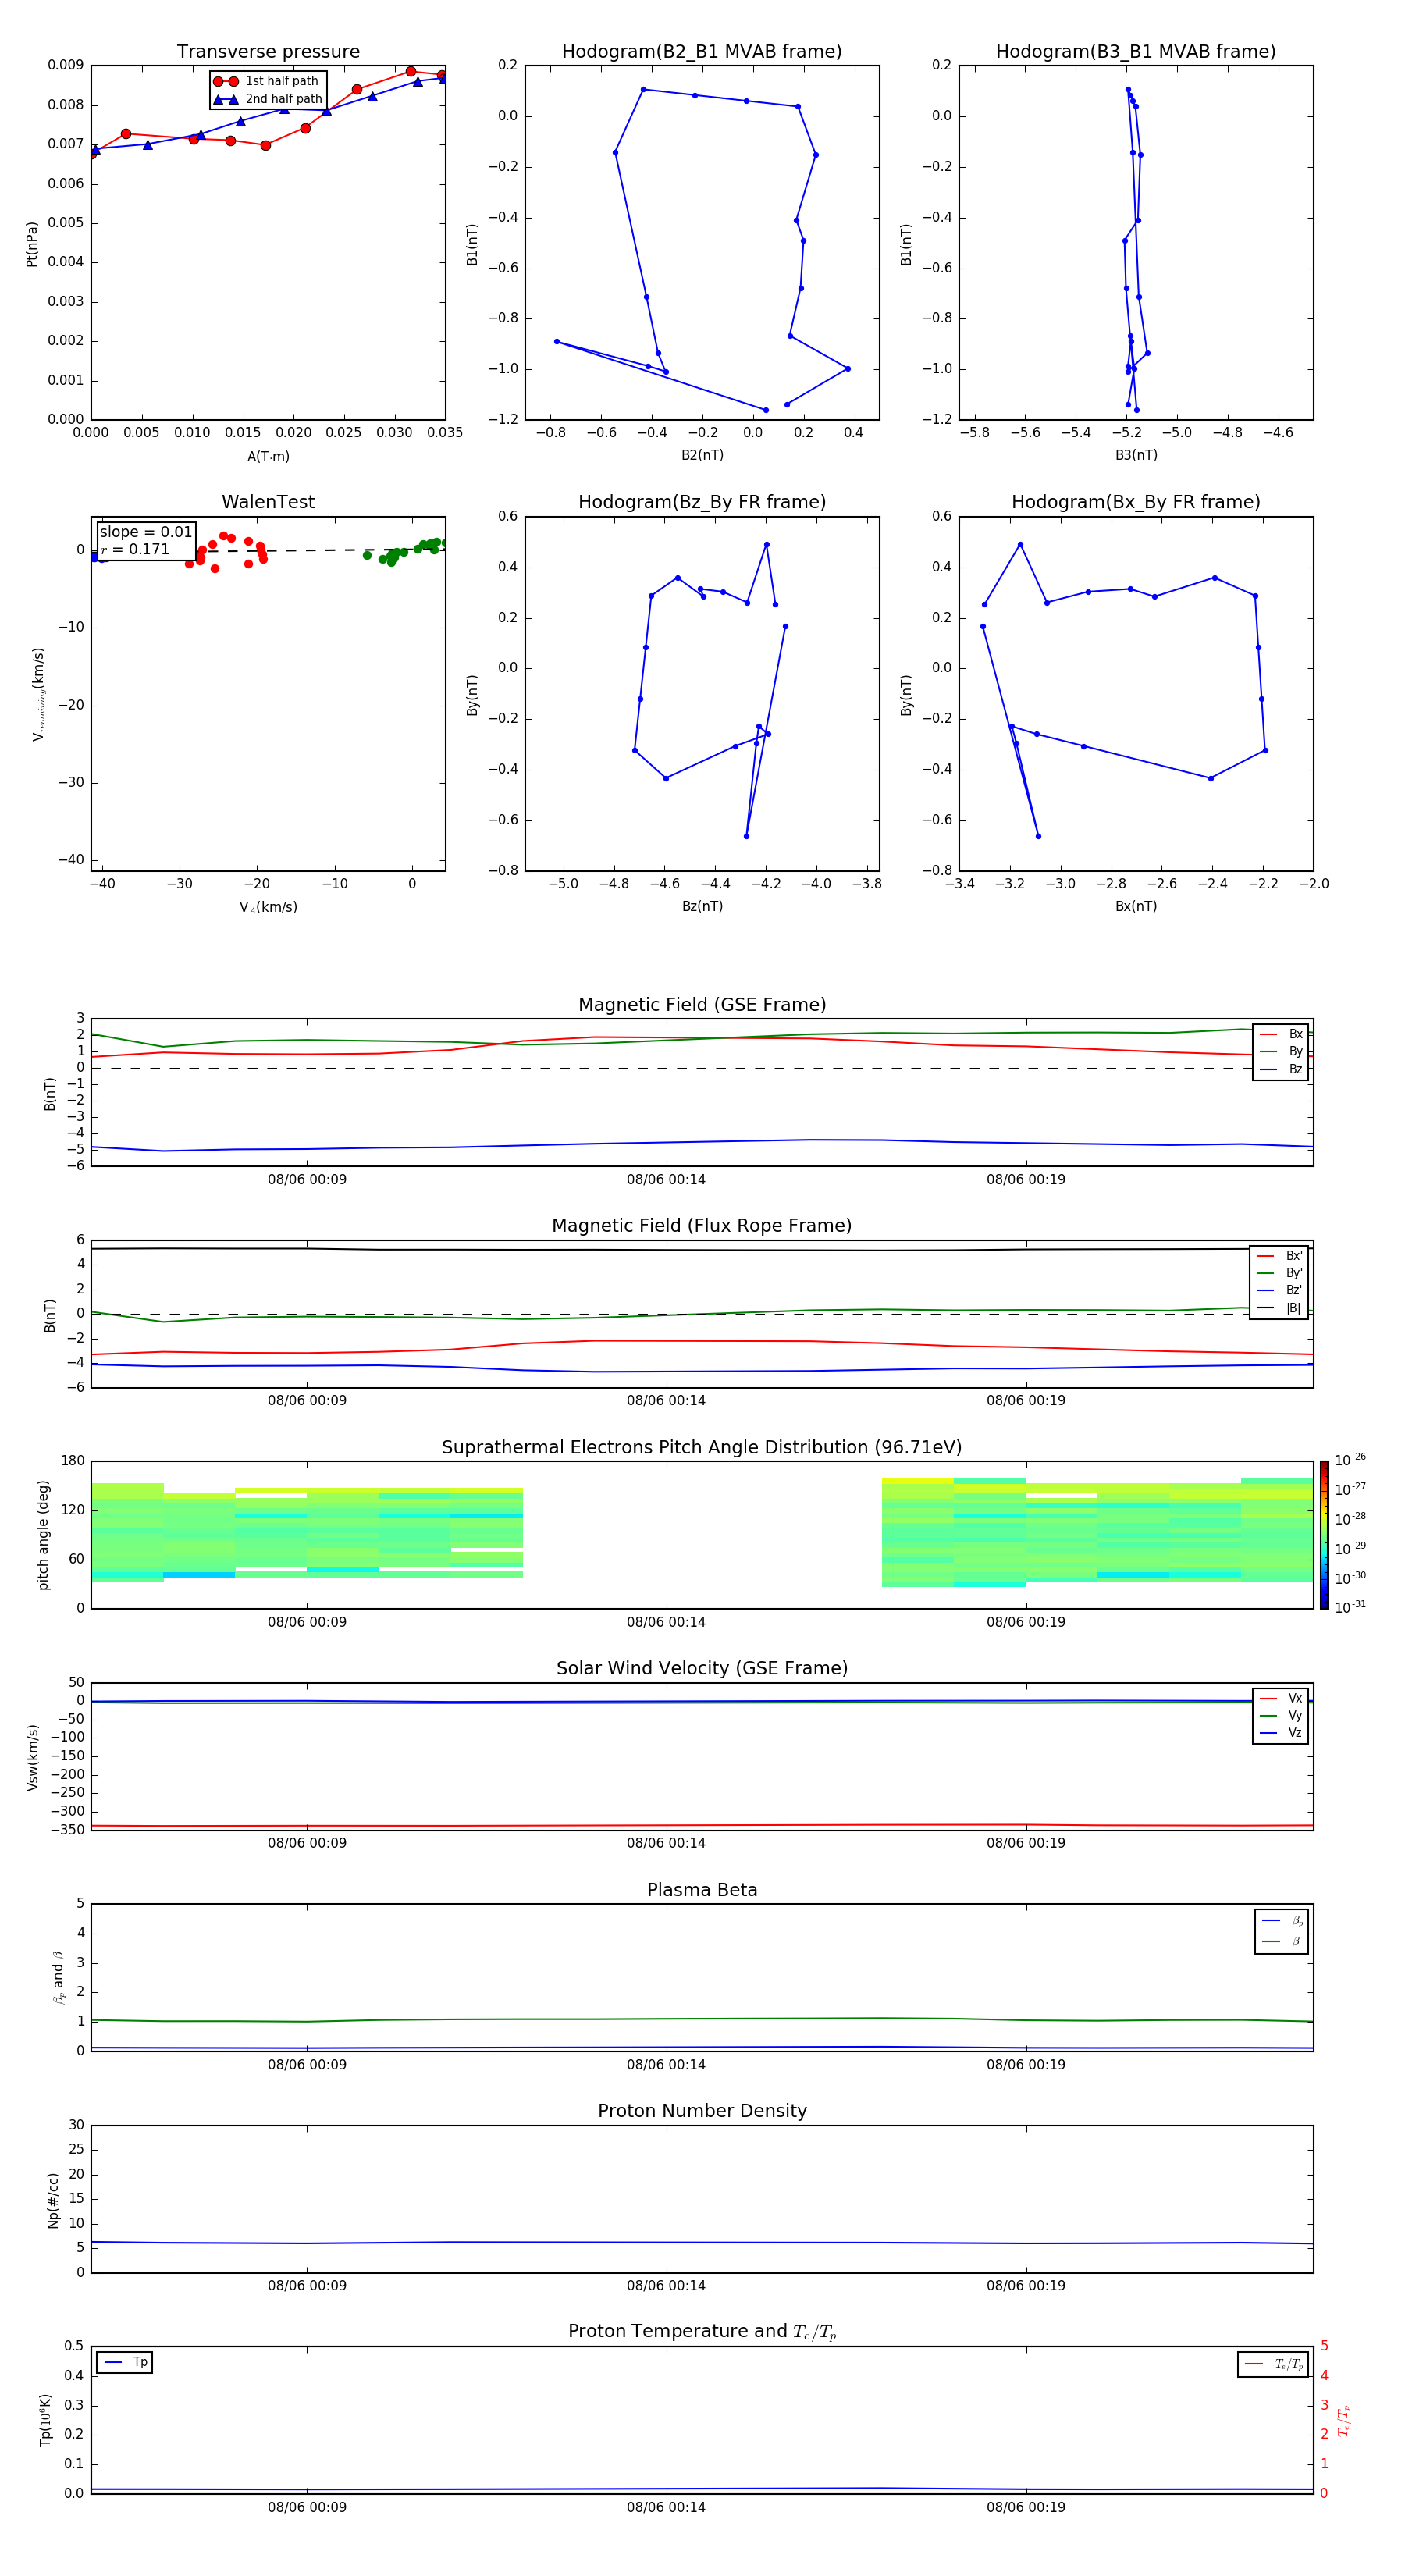Click the 'Bx(nT)' x-axis label
This screenshot has width=1405, height=2576.
tap(1136, 906)
